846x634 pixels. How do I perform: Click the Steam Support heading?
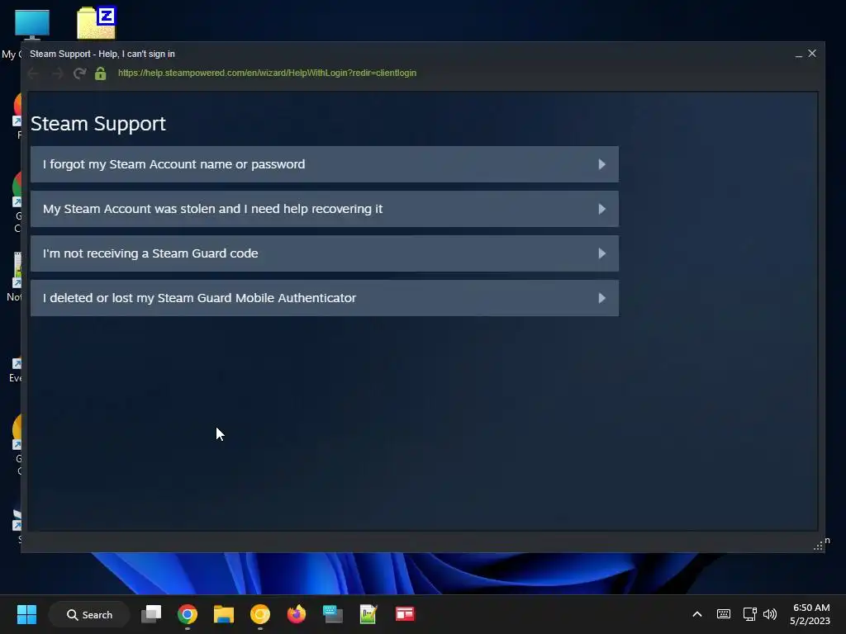coord(98,124)
